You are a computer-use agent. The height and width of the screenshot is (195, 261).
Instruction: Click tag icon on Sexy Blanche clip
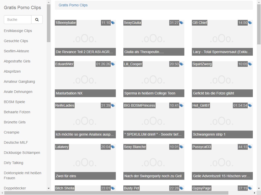(x=181, y=147)
